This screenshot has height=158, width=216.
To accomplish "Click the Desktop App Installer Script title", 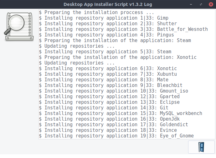I will (x=108, y=4).
